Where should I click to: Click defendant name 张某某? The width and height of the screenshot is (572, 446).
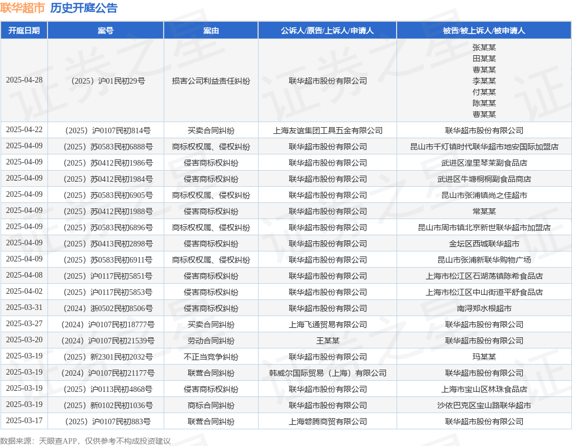(484, 47)
